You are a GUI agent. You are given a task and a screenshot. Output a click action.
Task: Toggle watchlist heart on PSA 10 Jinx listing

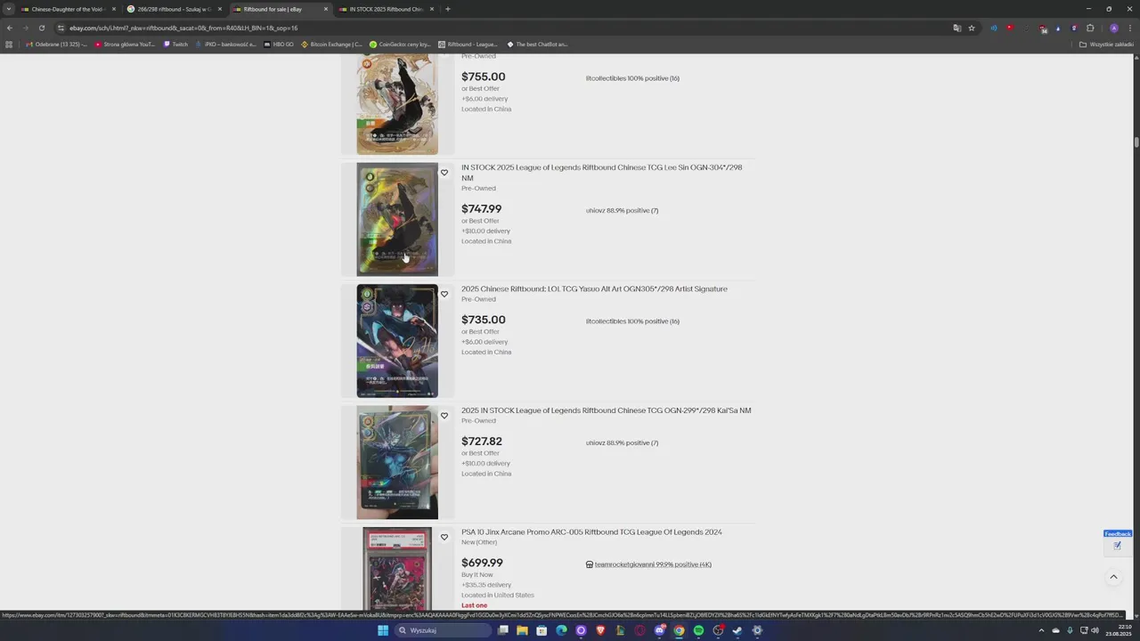point(444,537)
